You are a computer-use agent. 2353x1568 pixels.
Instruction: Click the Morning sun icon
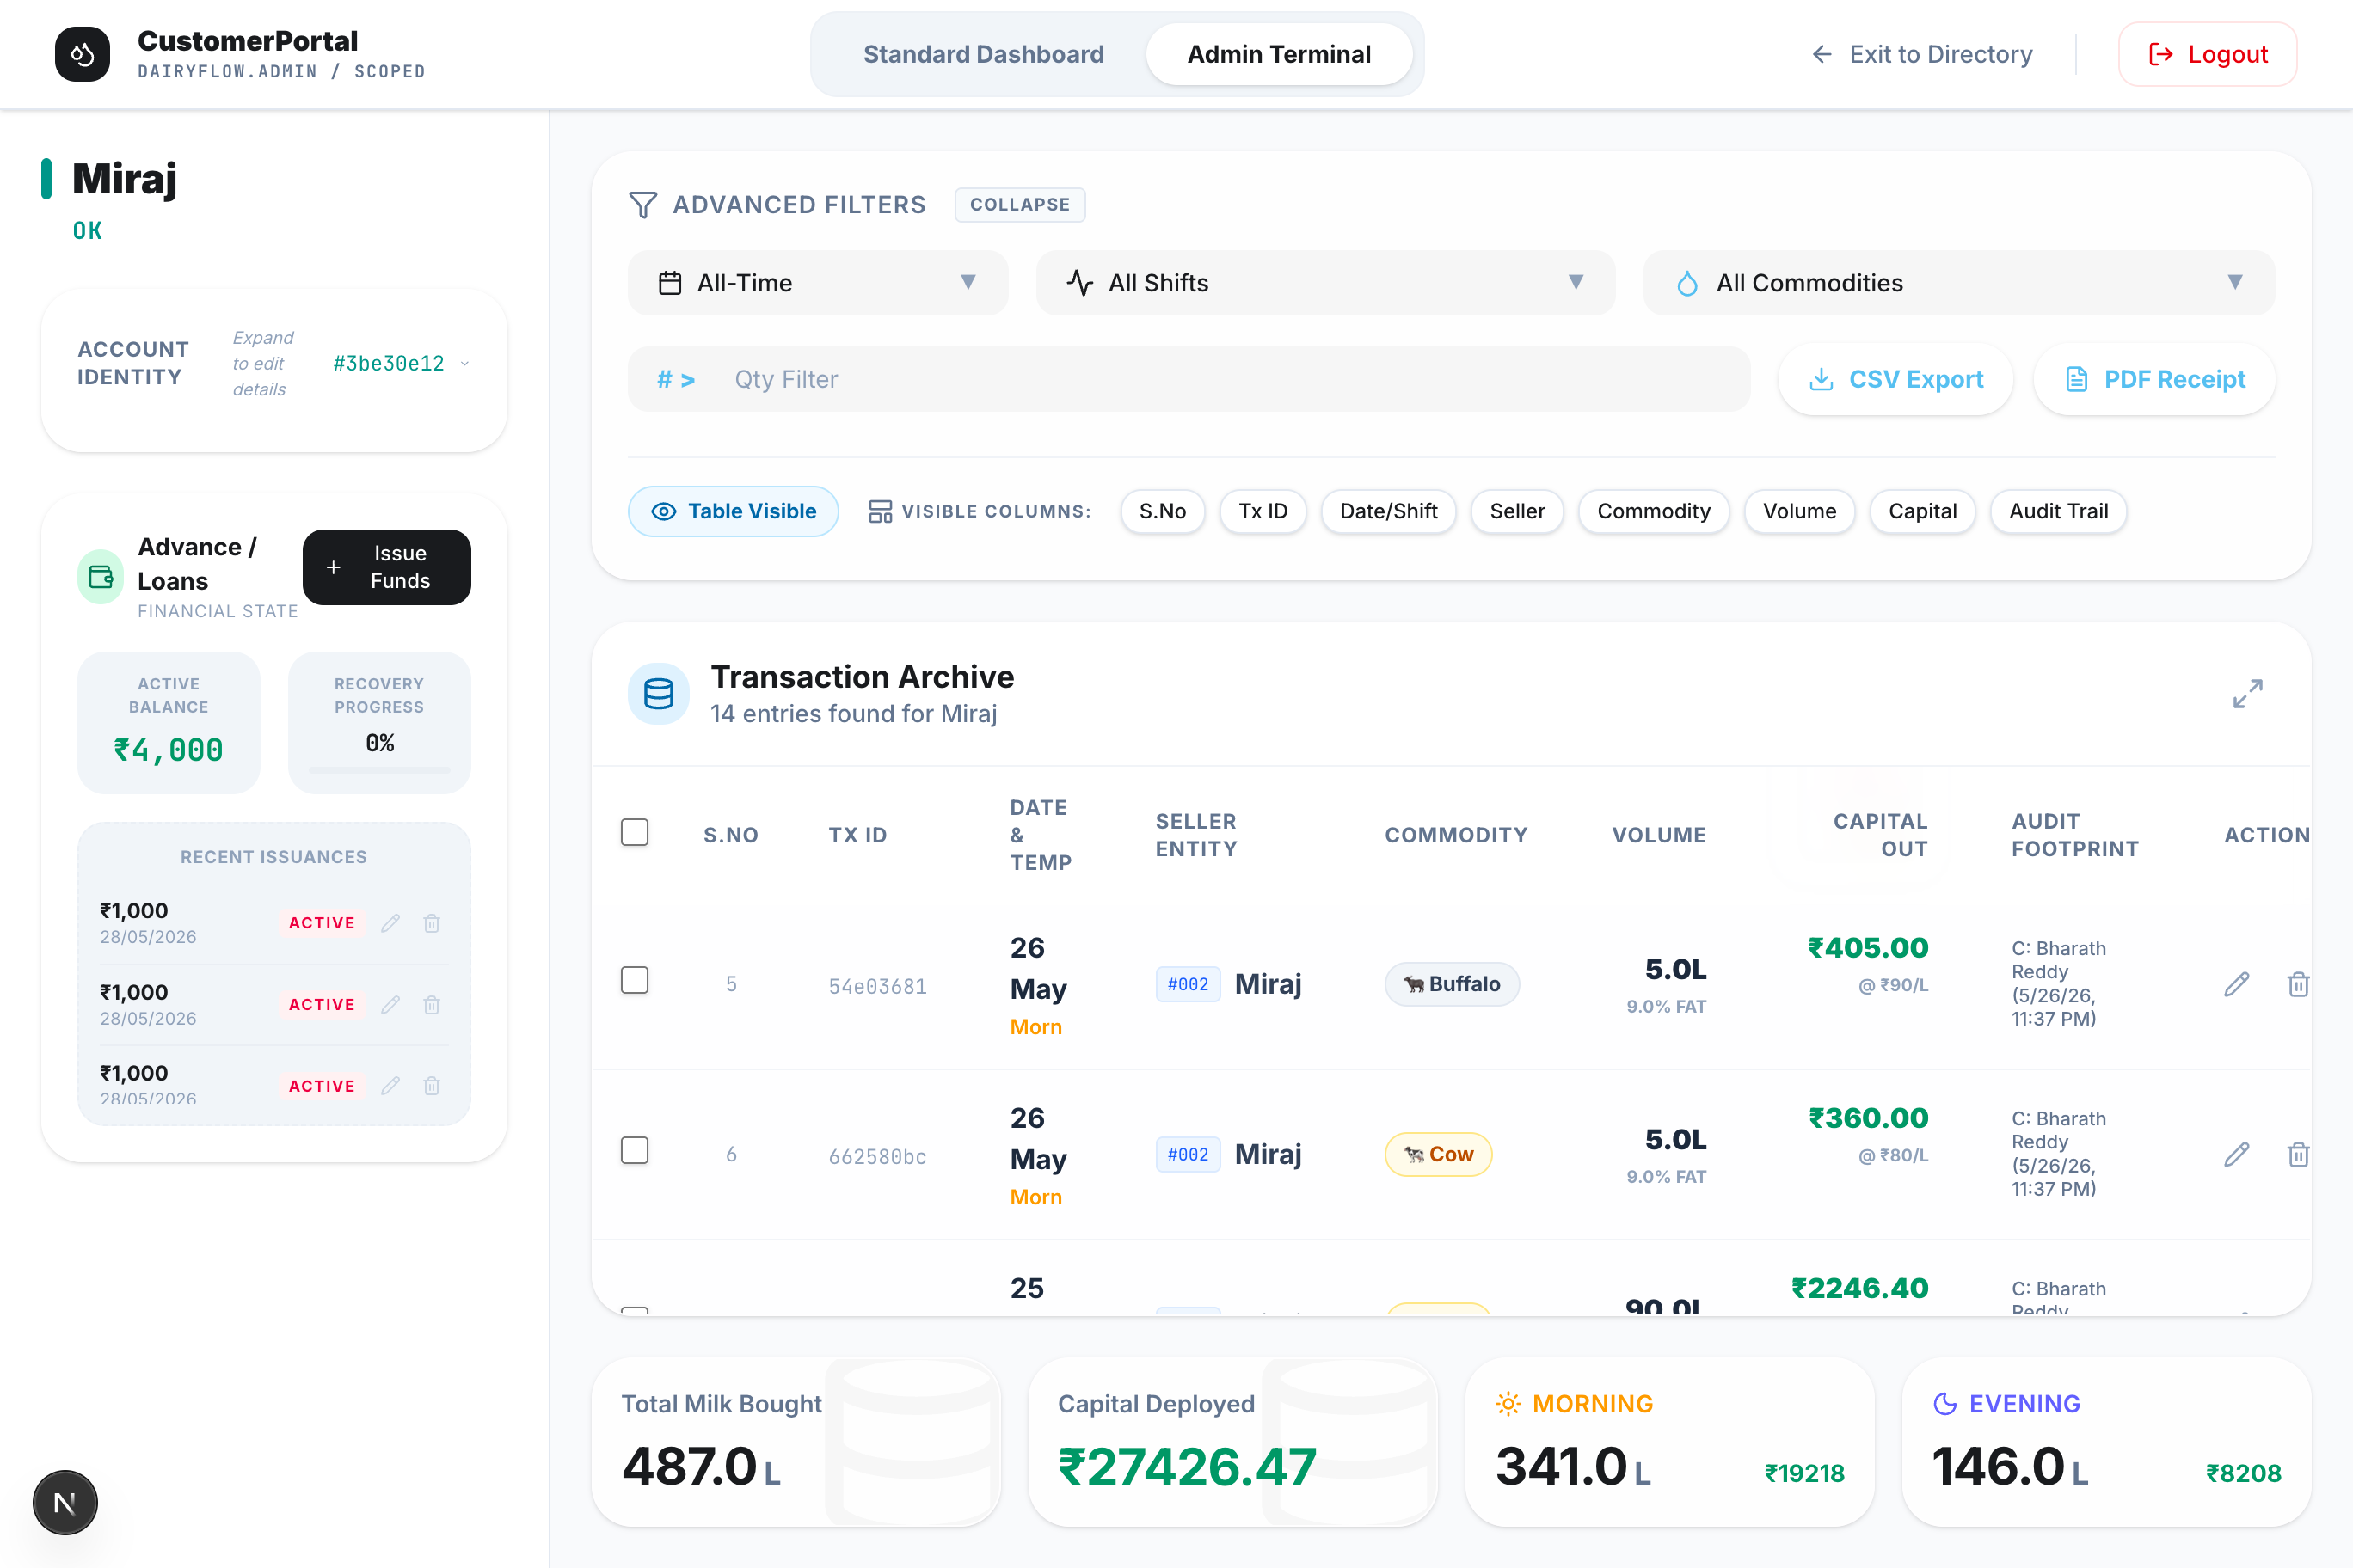pyautogui.click(x=1508, y=1404)
